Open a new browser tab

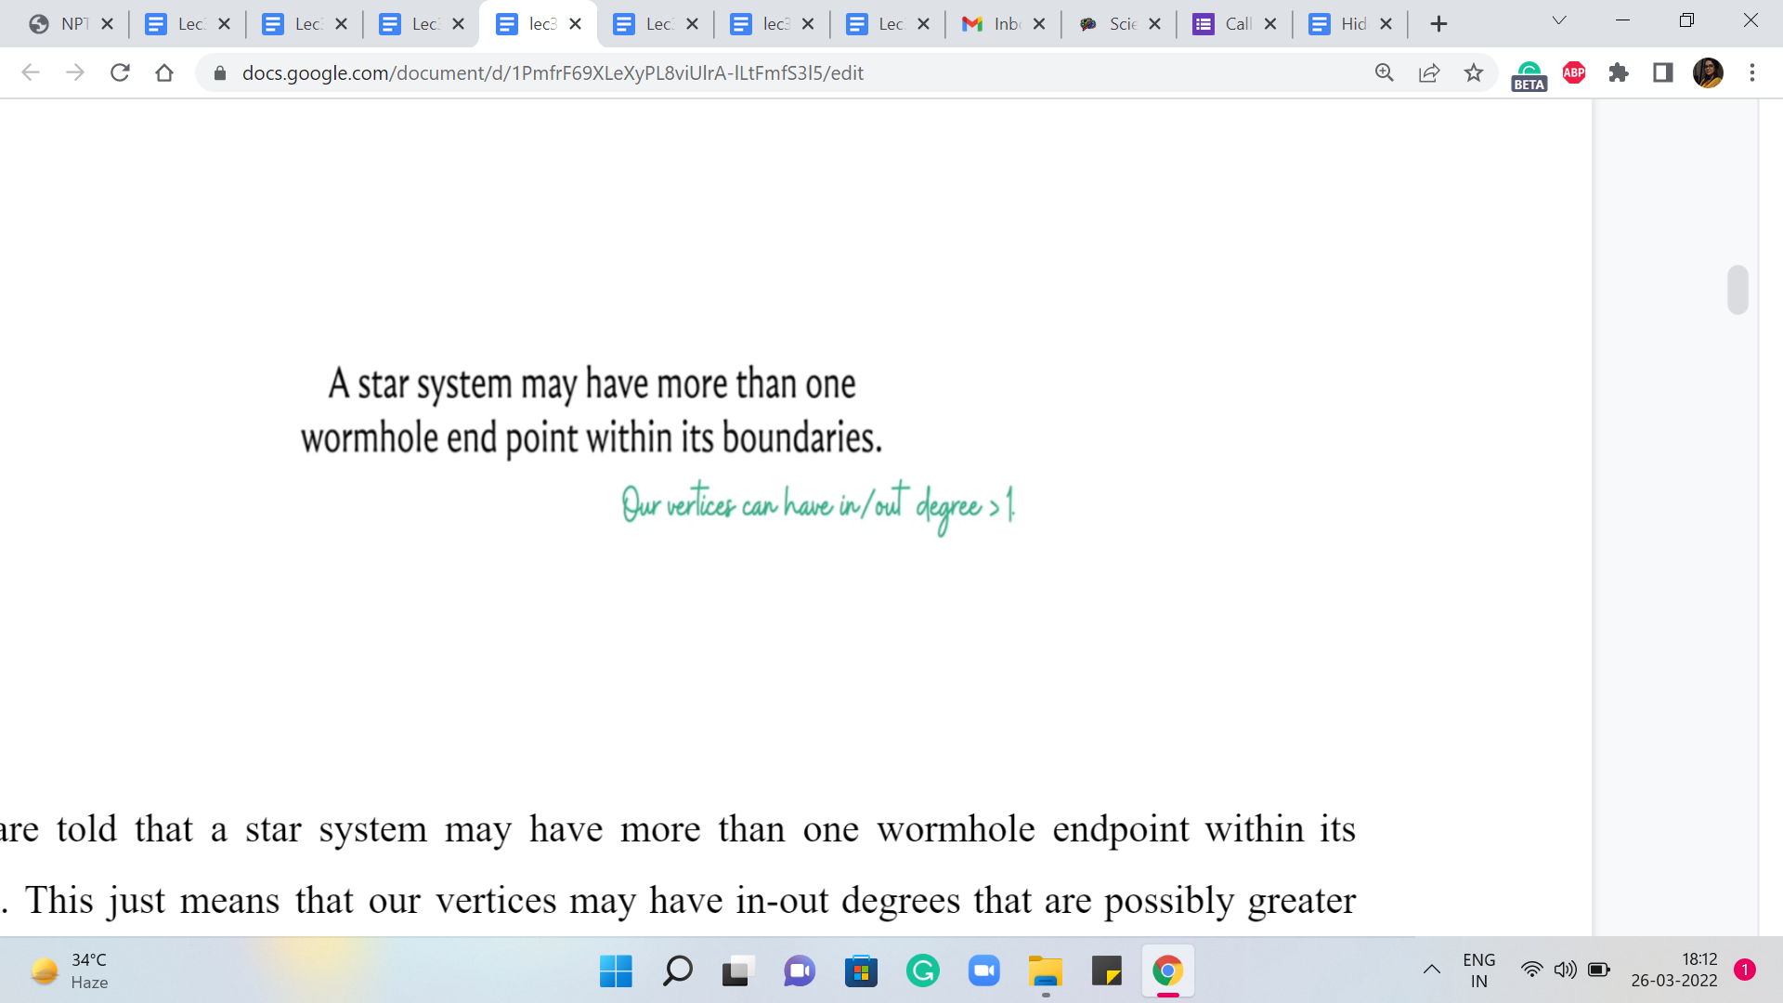tap(1438, 24)
